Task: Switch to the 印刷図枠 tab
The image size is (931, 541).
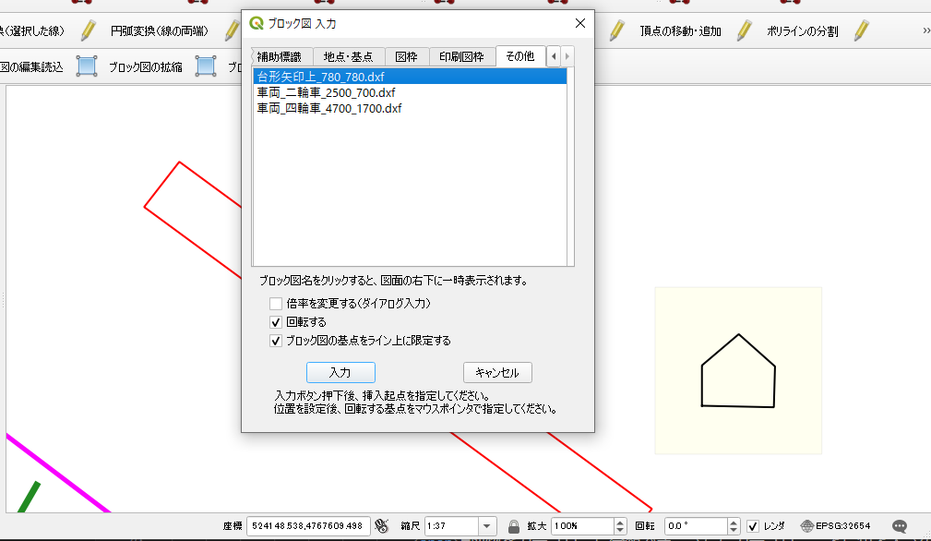Action: (x=461, y=56)
